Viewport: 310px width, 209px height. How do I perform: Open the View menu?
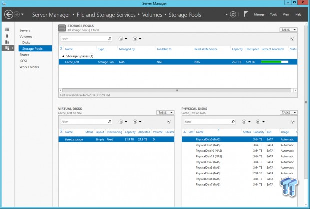[286, 15]
